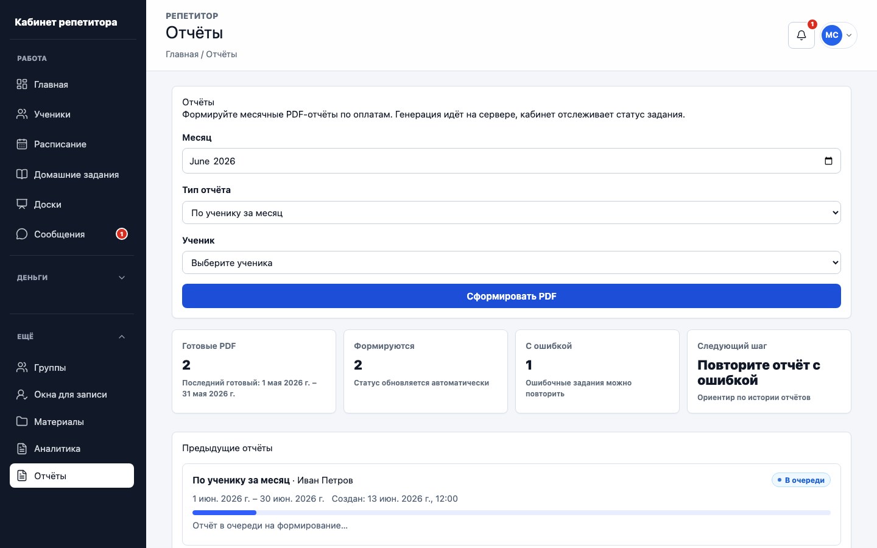Open notifications via the bell icon
The height and width of the screenshot is (548, 877).
(x=801, y=35)
